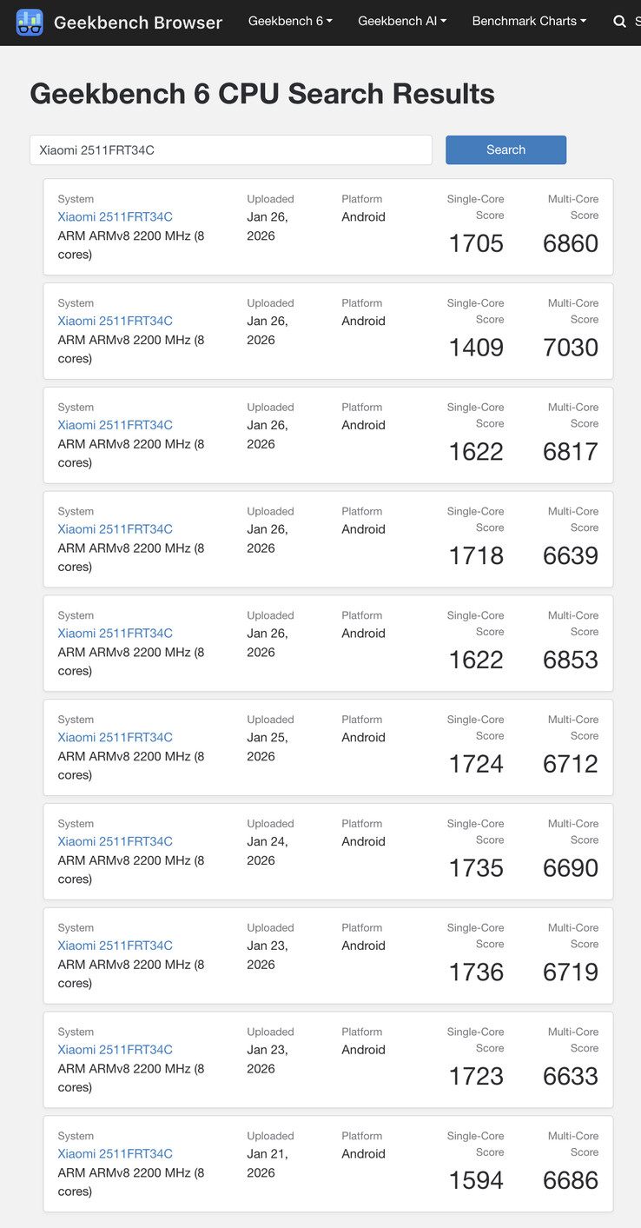Viewport: 641px width, 1228px height.
Task: Open the Jan 23 result scoring 6719 multi-core
Action: pyautogui.click(x=115, y=946)
